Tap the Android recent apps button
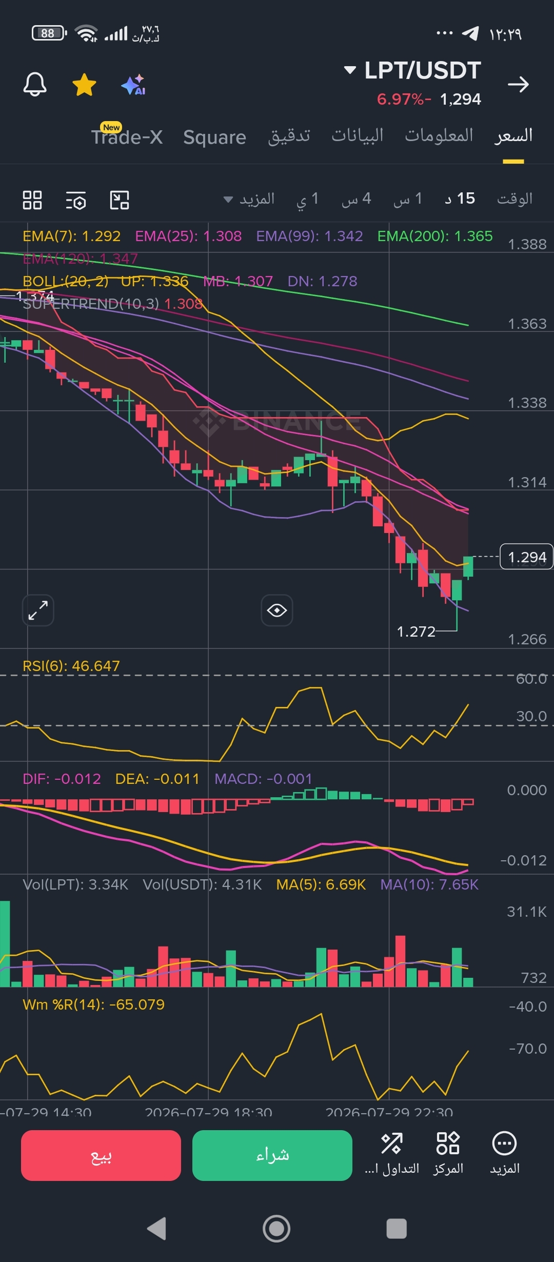 397,1229
